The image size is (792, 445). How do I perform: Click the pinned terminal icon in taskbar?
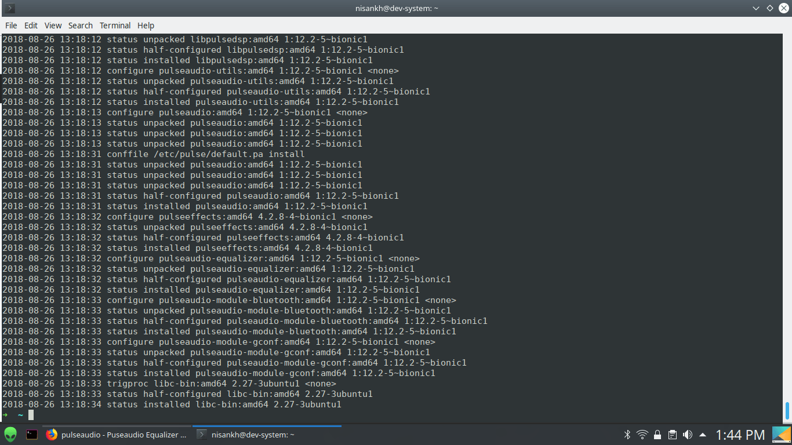pos(32,435)
